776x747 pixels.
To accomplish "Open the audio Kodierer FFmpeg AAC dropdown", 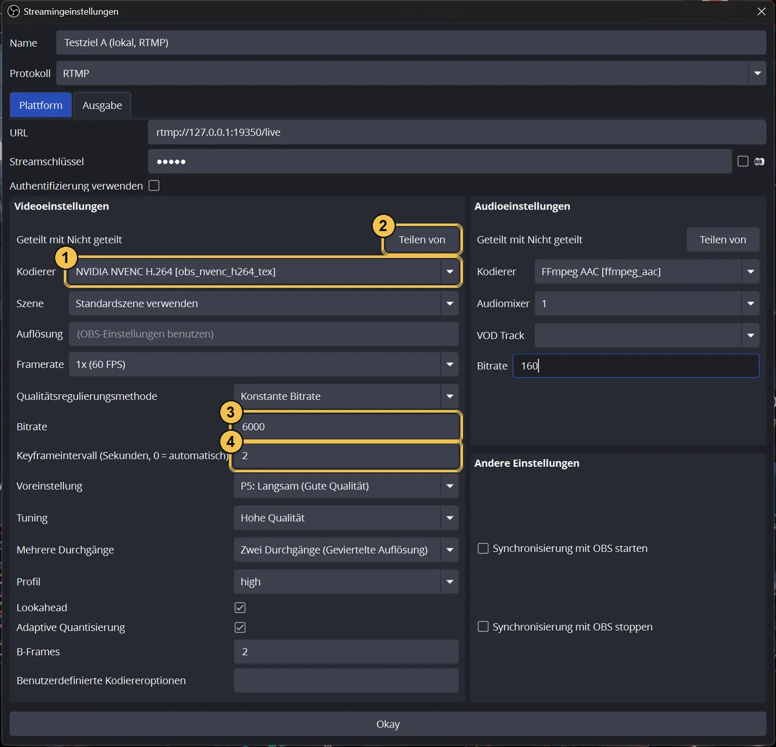I will 647,272.
